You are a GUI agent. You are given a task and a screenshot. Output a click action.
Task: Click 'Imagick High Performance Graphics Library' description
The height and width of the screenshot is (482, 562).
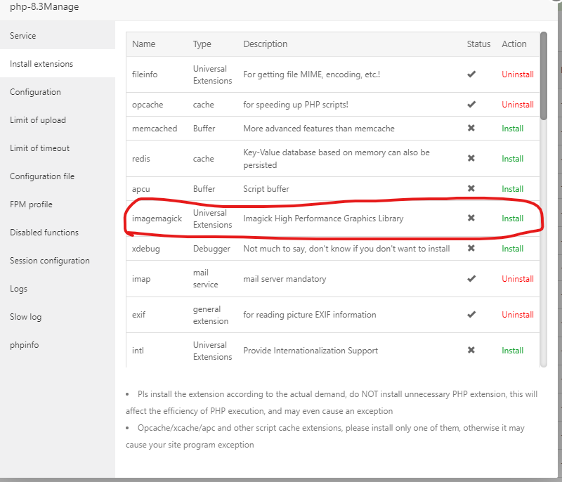click(323, 219)
